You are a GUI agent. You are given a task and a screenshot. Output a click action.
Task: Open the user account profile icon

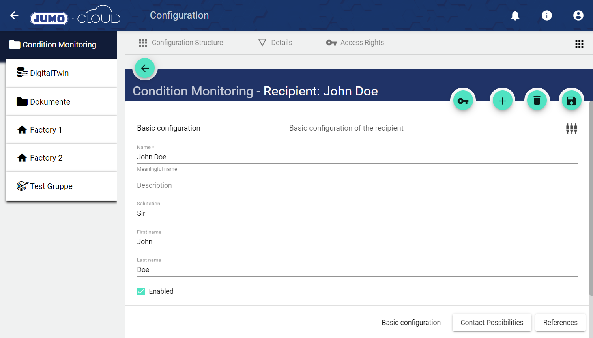click(x=578, y=15)
